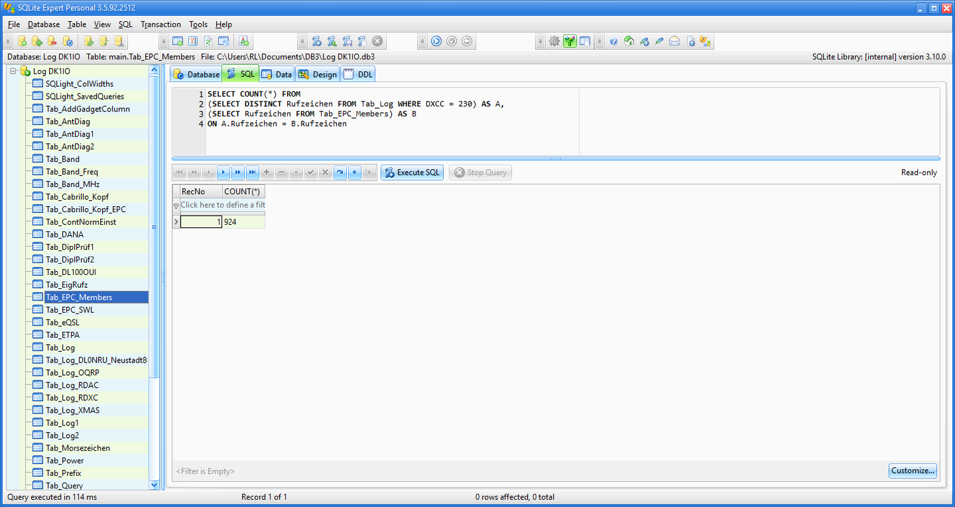Switch to the Design tab
The height and width of the screenshot is (507, 955).
pos(318,74)
